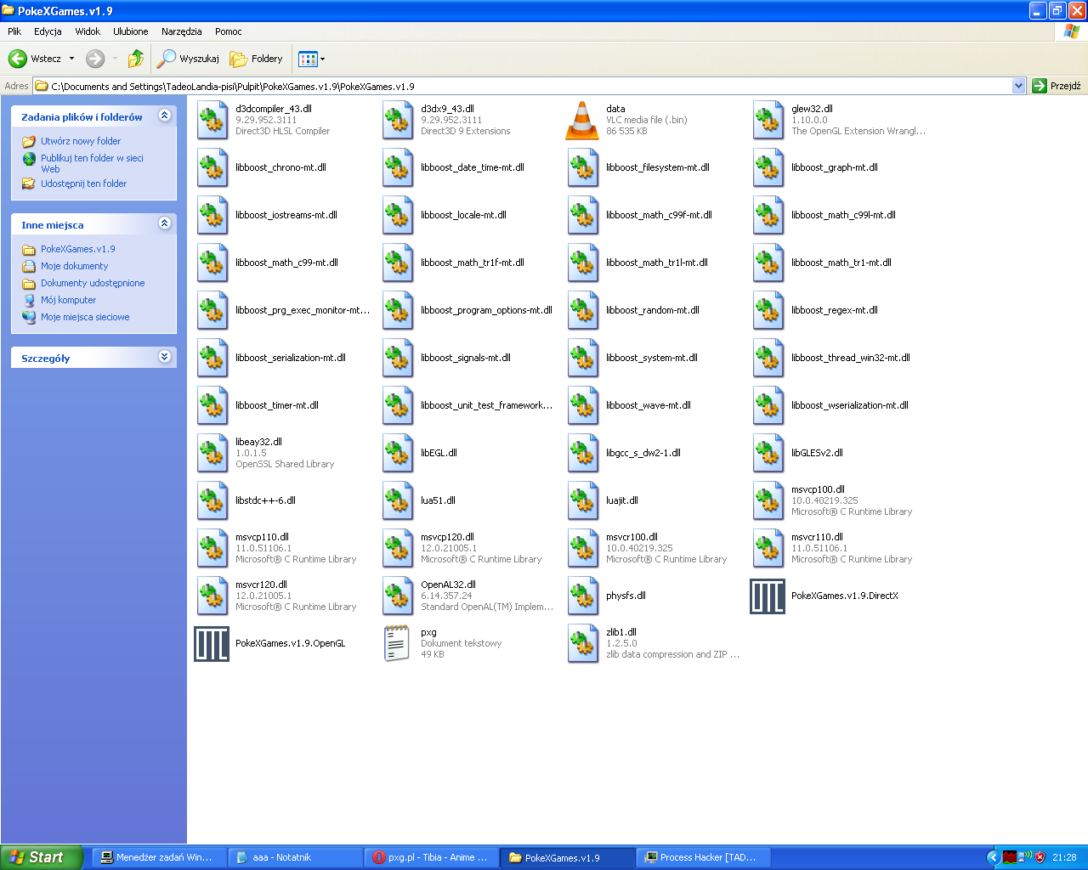Select the glew32.dll file icon
Image resolution: width=1088 pixels, height=870 pixels.
pos(768,120)
